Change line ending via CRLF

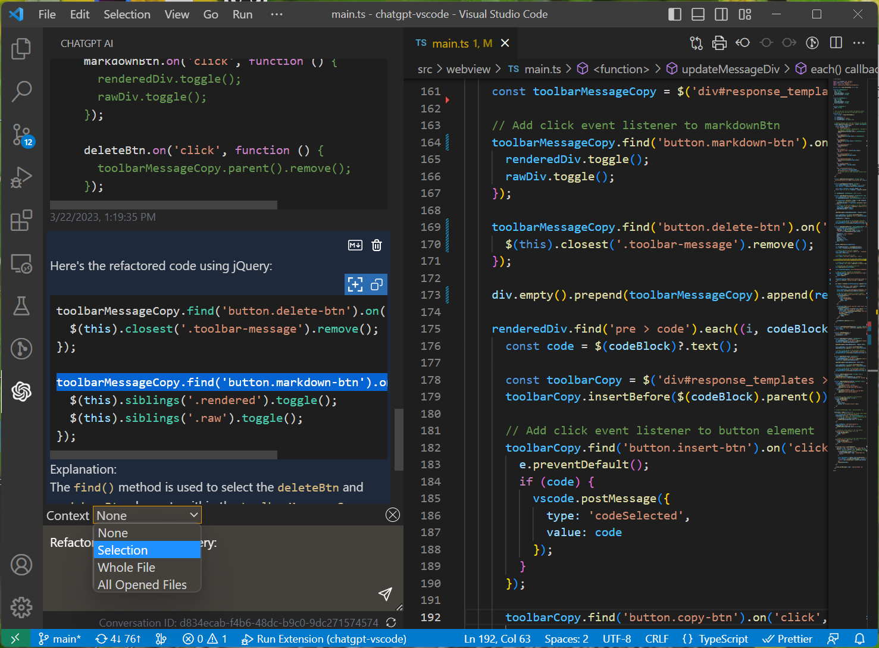click(657, 639)
